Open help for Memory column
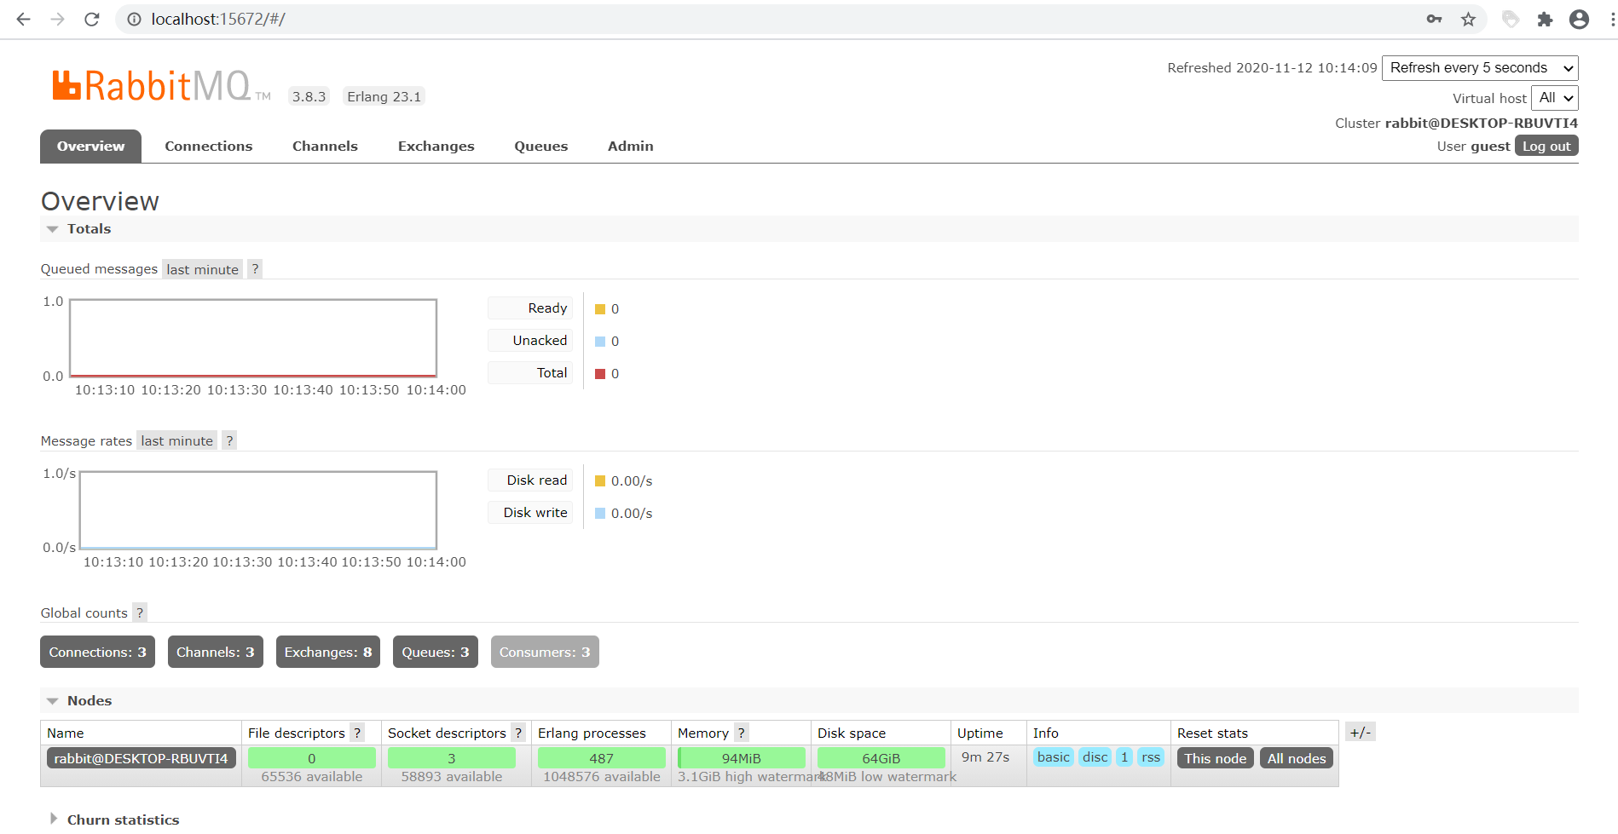The height and width of the screenshot is (834, 1618). [x=742, y=733]
